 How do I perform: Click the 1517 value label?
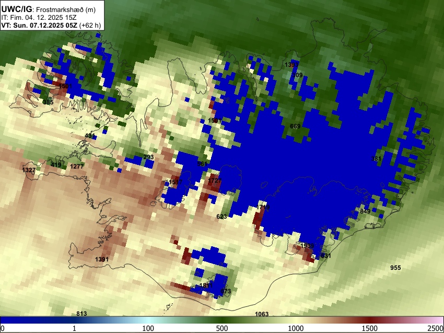176,182
